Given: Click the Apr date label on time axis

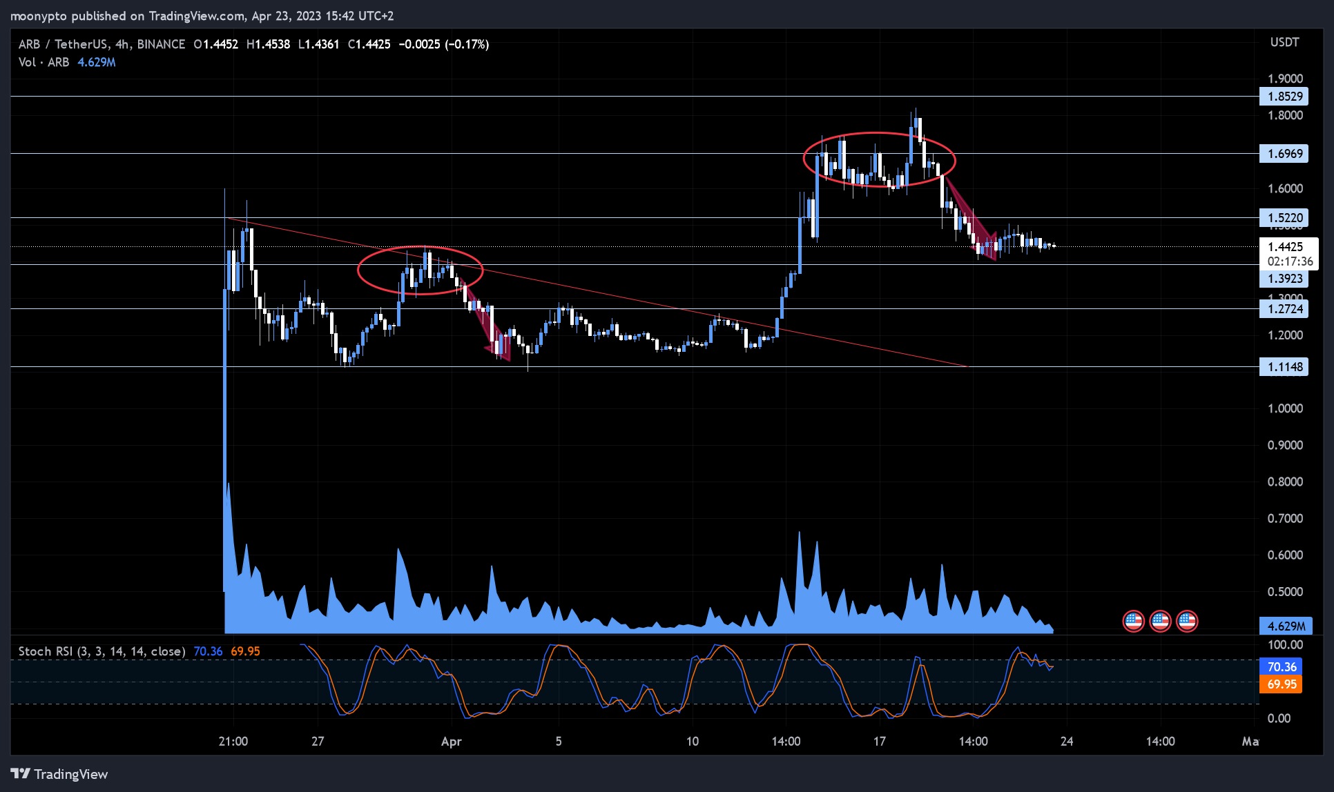Looking at the screenshot, I should tap(451, 742).
